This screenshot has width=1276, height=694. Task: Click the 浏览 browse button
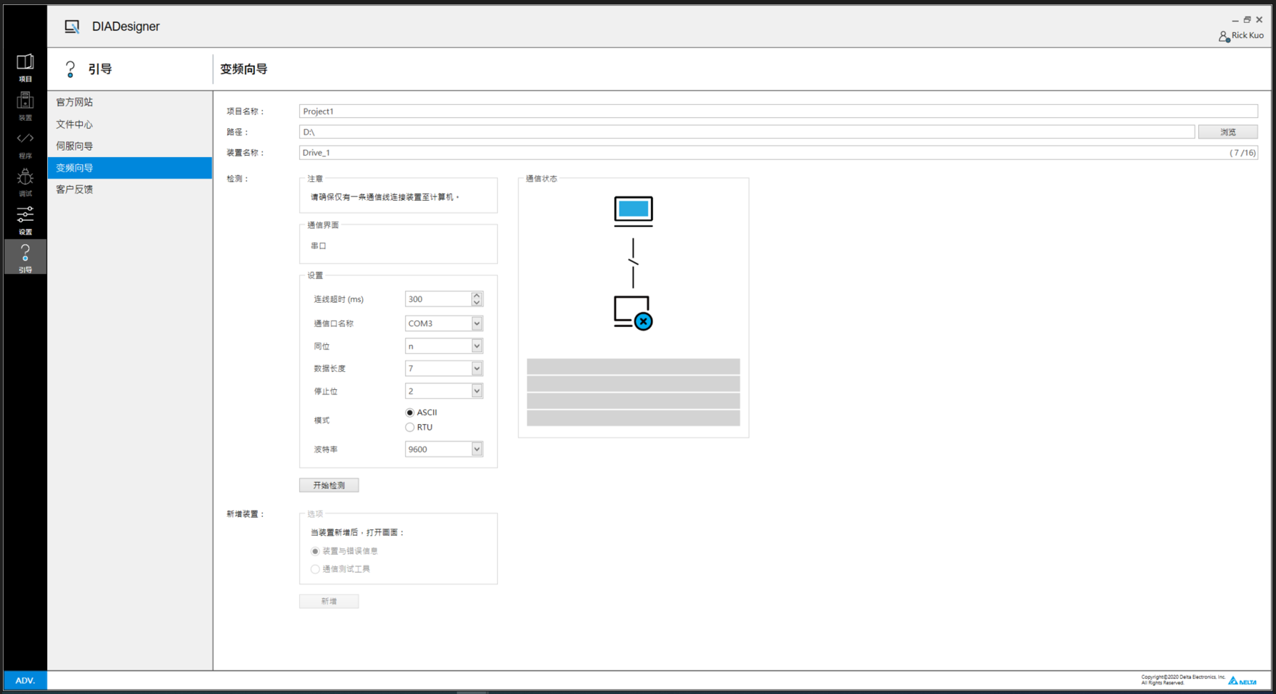(x=1227, y=132)
